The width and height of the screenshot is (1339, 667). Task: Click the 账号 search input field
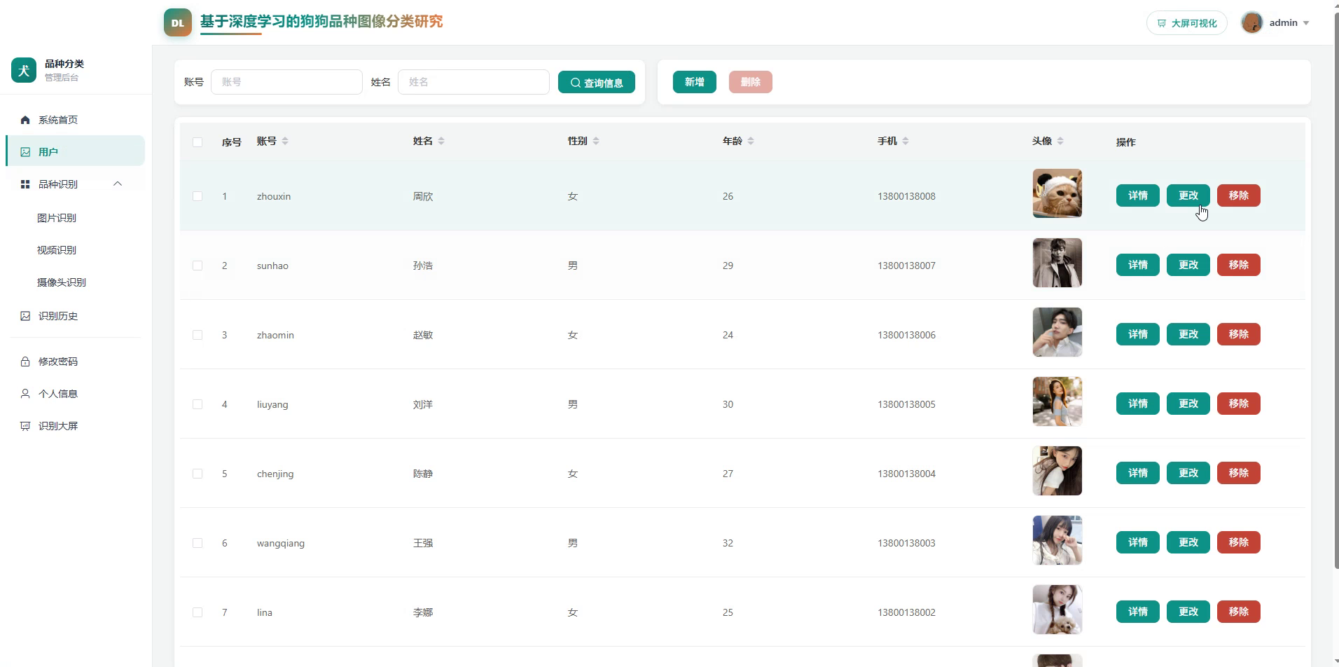point(286,82)
